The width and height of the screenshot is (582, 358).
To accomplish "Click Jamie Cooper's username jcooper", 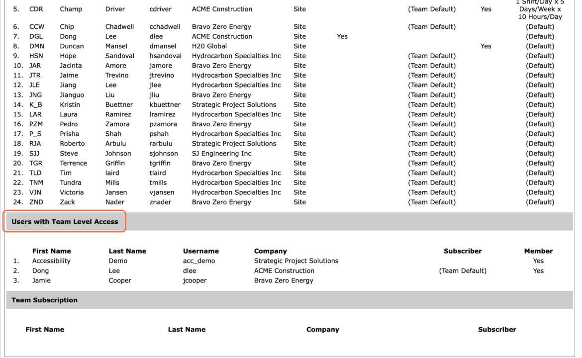I will [x=194, y=280].
